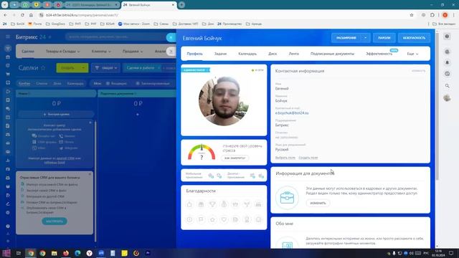
Task: Click the search magnifier icon in right panel
Action: 447,86
